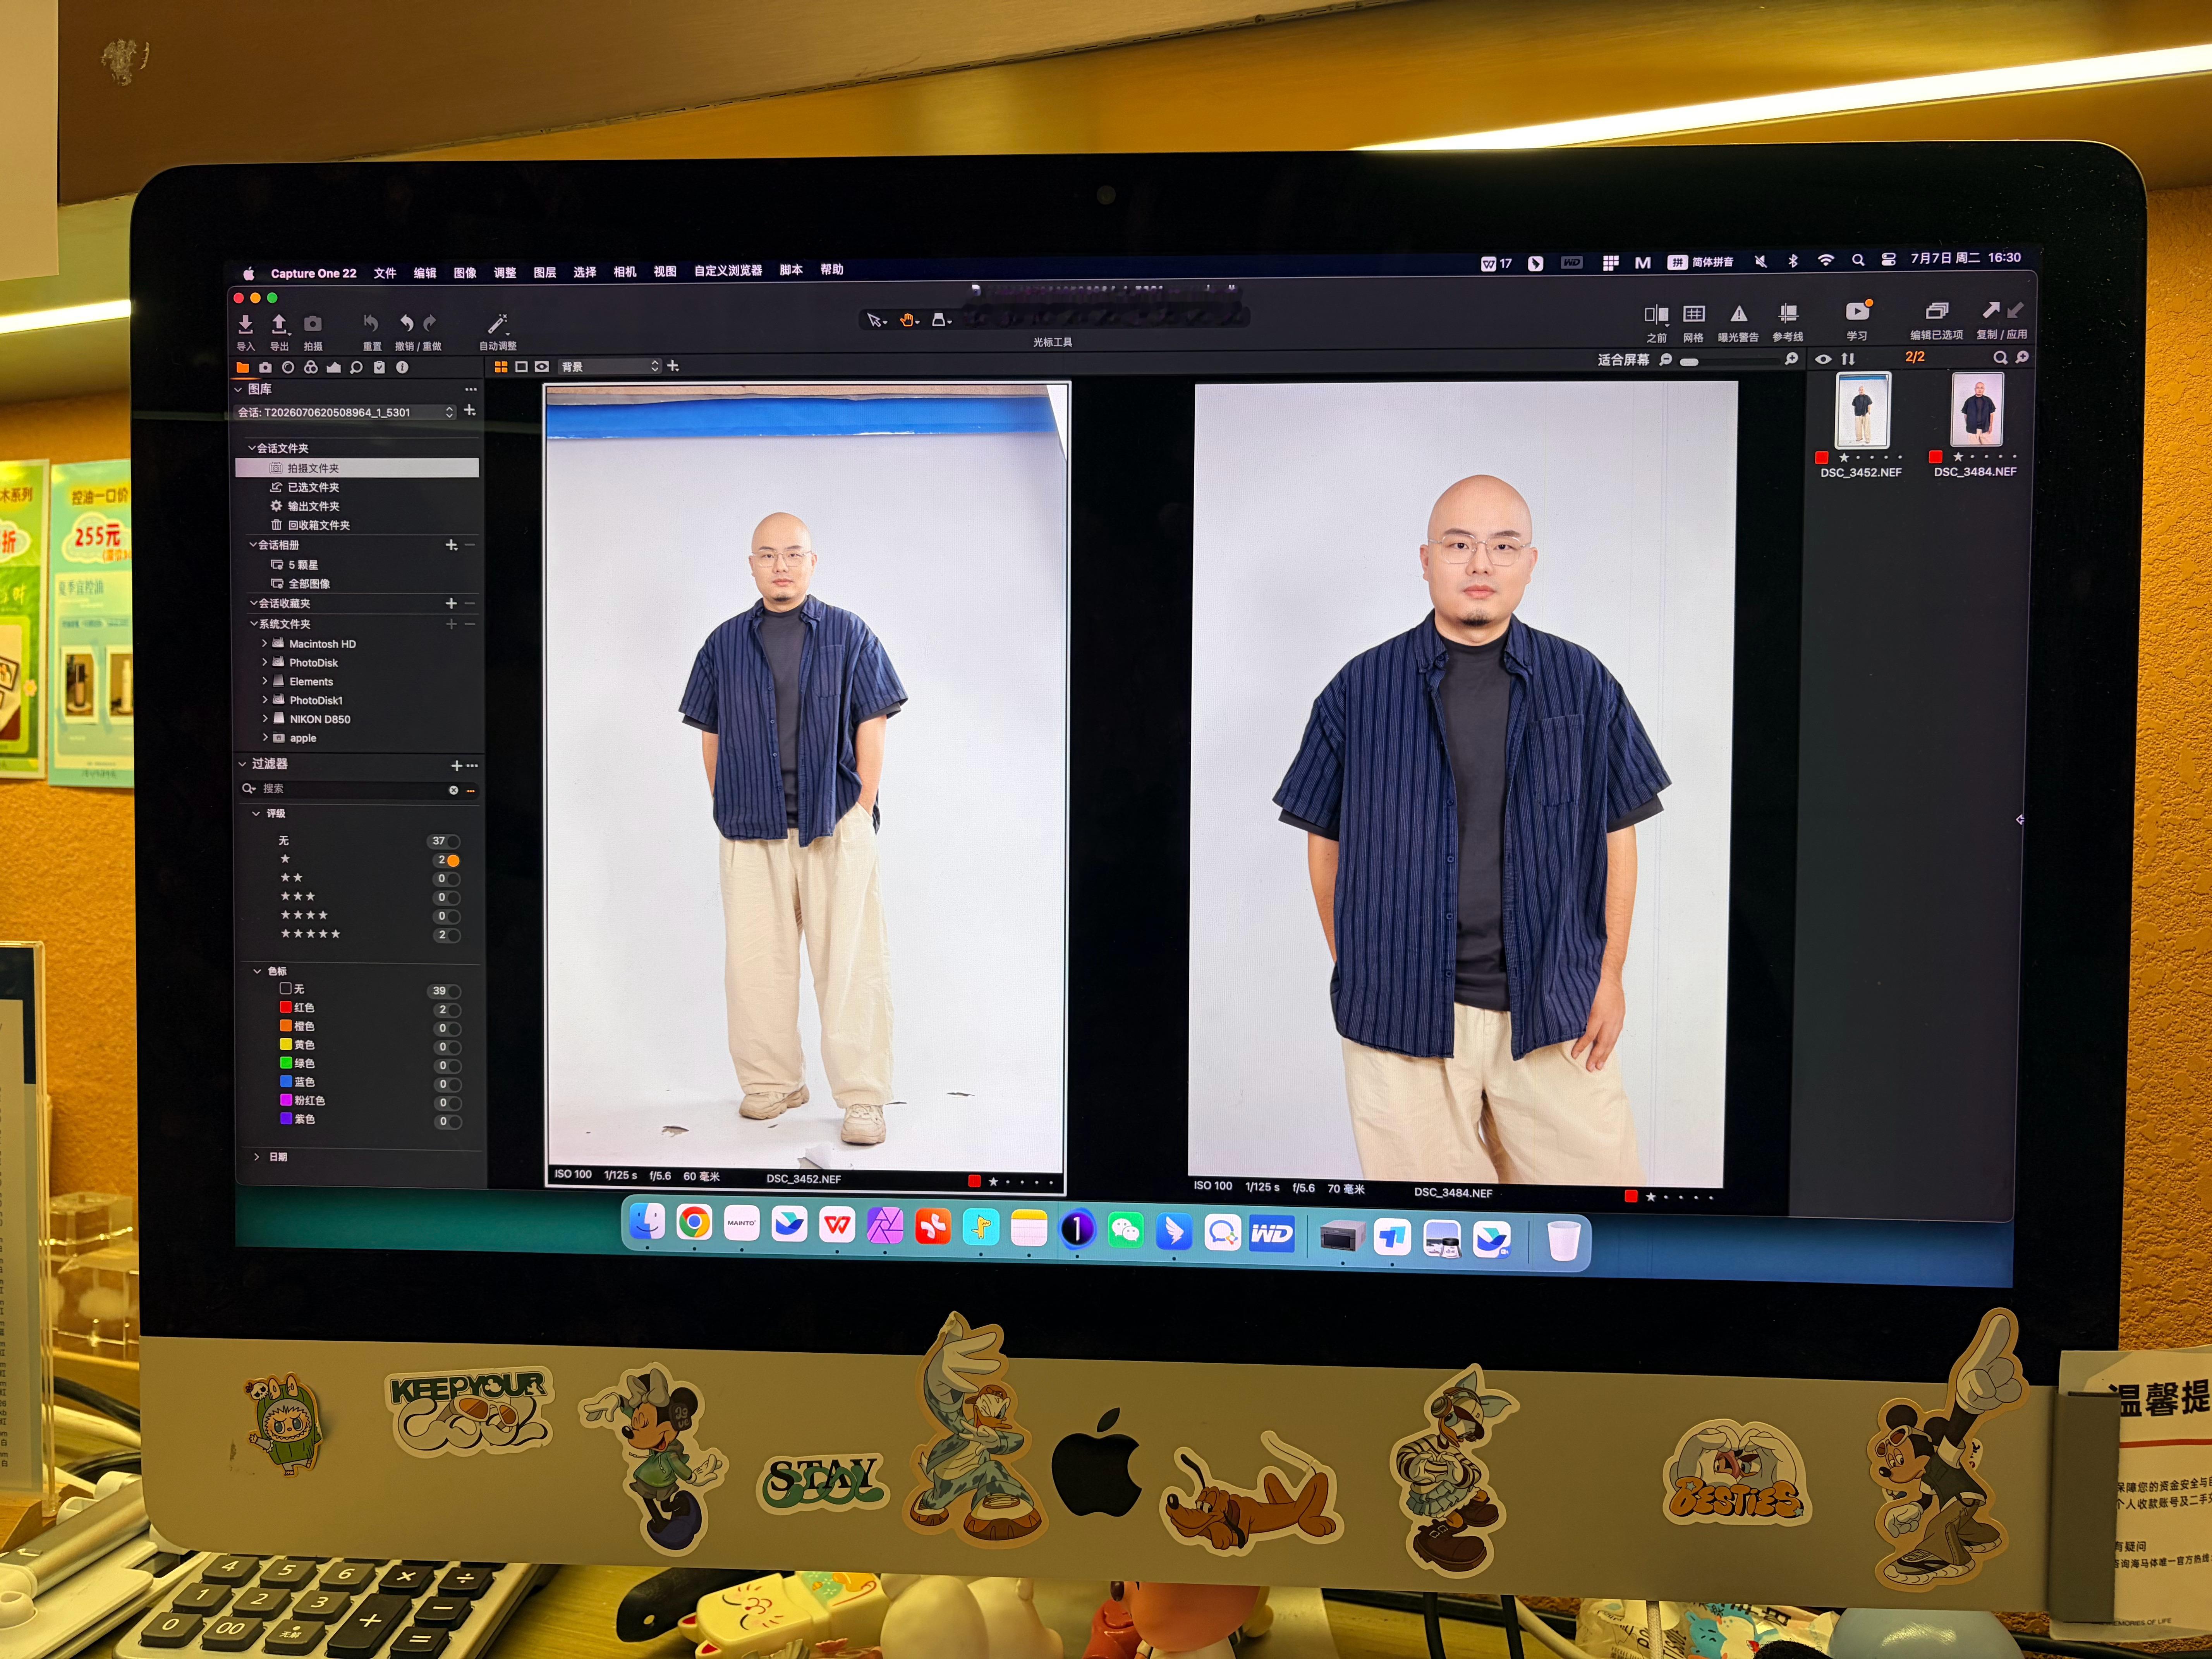Open the 相机 menu
Screen dimensions: 2212x1659
(625, 271)
